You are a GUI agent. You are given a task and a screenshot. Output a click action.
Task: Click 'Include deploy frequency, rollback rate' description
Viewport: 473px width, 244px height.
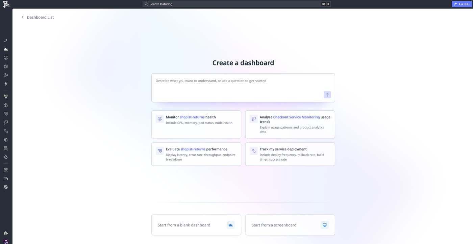pyautogui.click(x=292, y=157)
